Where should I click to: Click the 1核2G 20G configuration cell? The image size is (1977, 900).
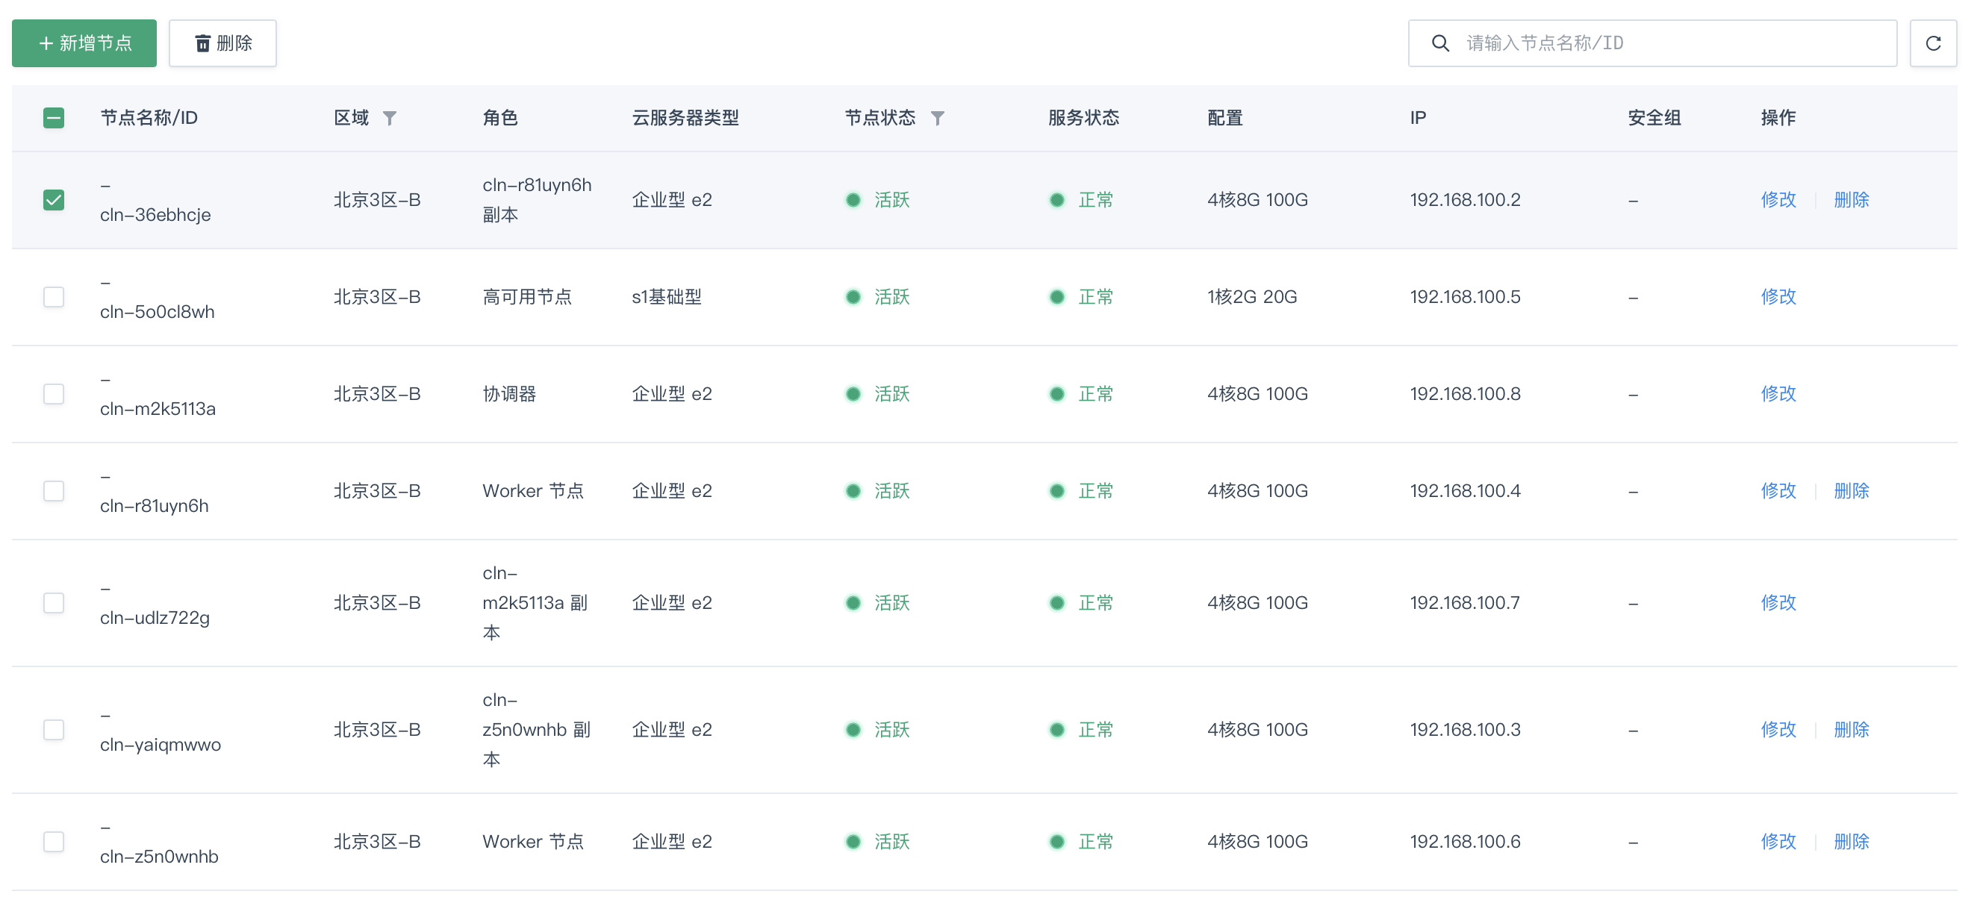1252,297
